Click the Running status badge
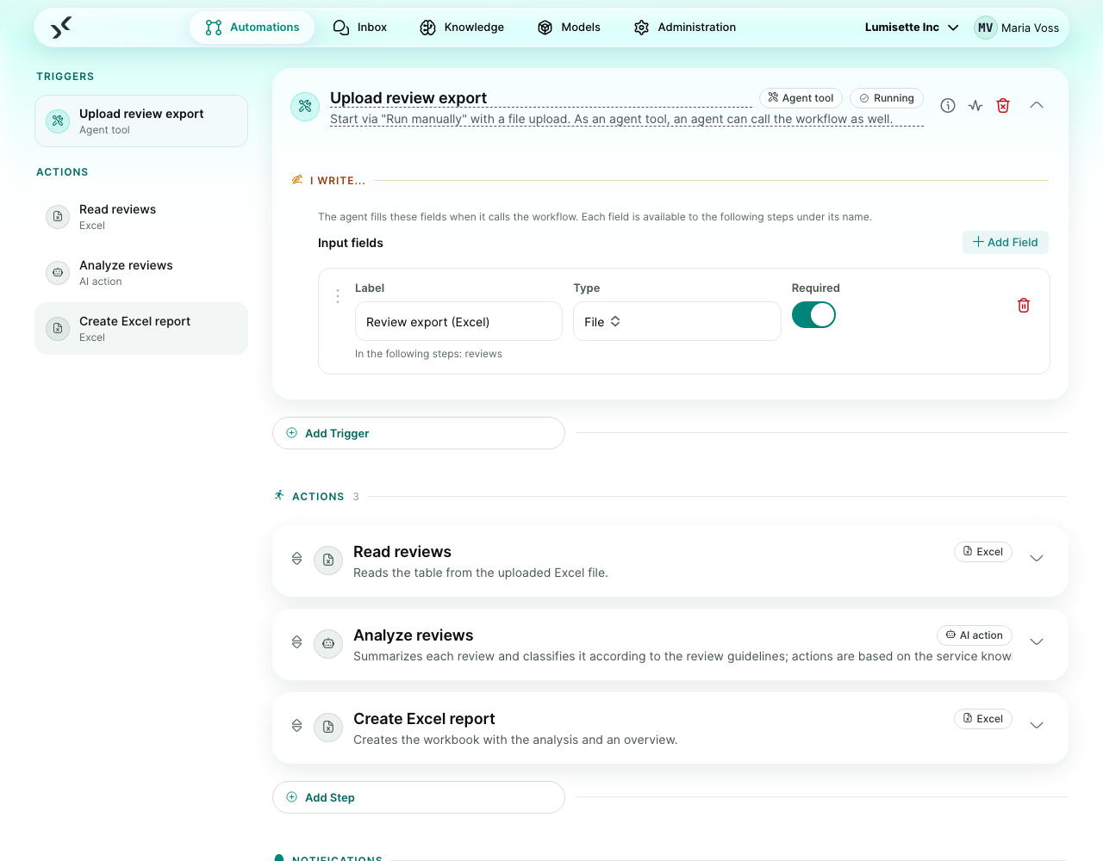Image resolution: width=1103 pixels, height=861 pixels. (x=887, y=98)
